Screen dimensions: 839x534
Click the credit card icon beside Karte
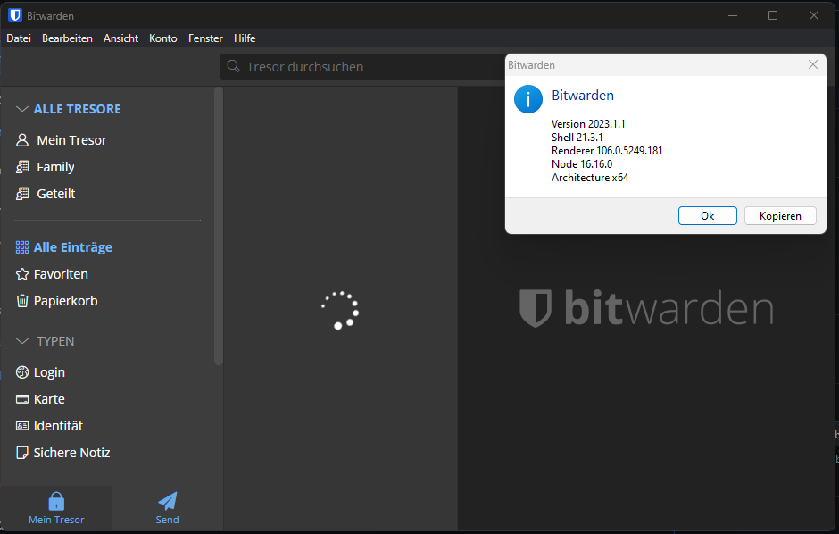(22, 399)
